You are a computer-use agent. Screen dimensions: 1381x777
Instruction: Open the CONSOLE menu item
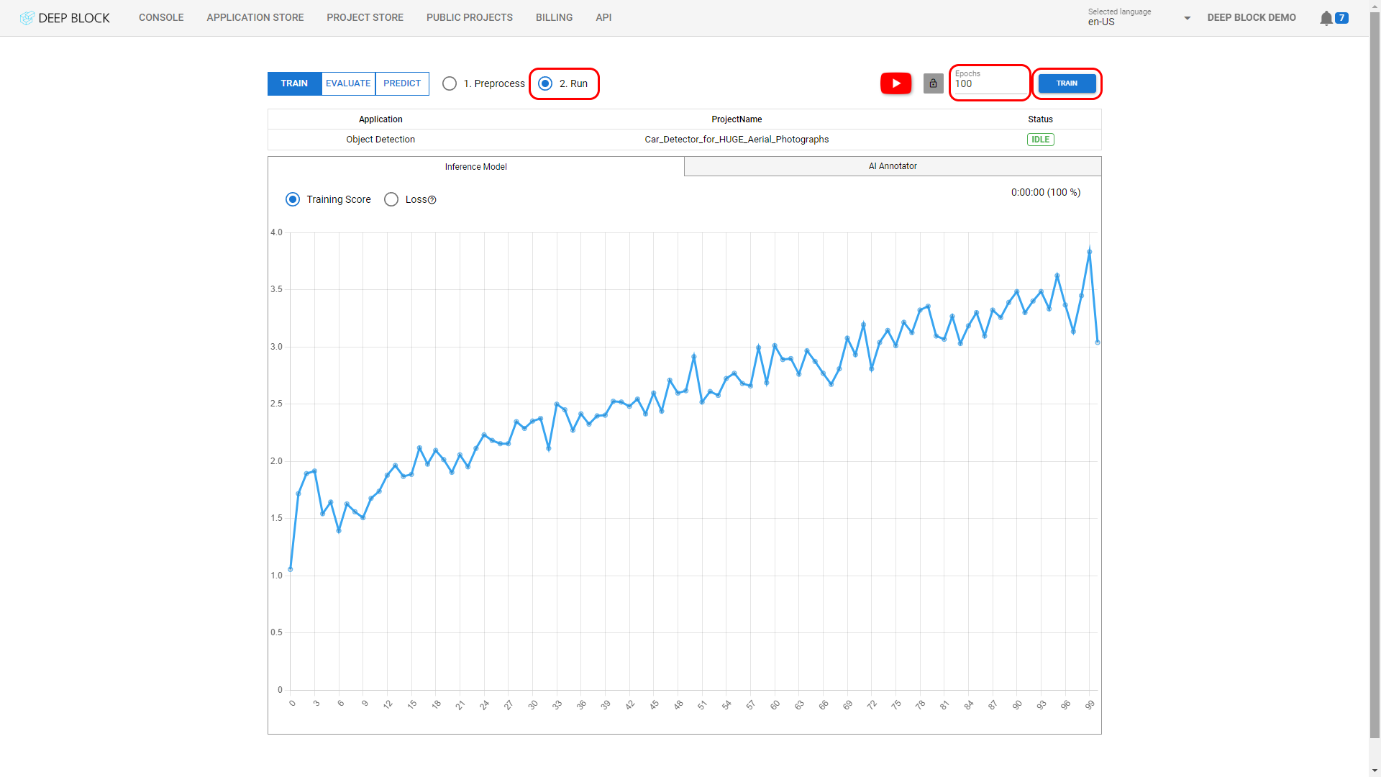pyautogui.click(x=161, y=17)
